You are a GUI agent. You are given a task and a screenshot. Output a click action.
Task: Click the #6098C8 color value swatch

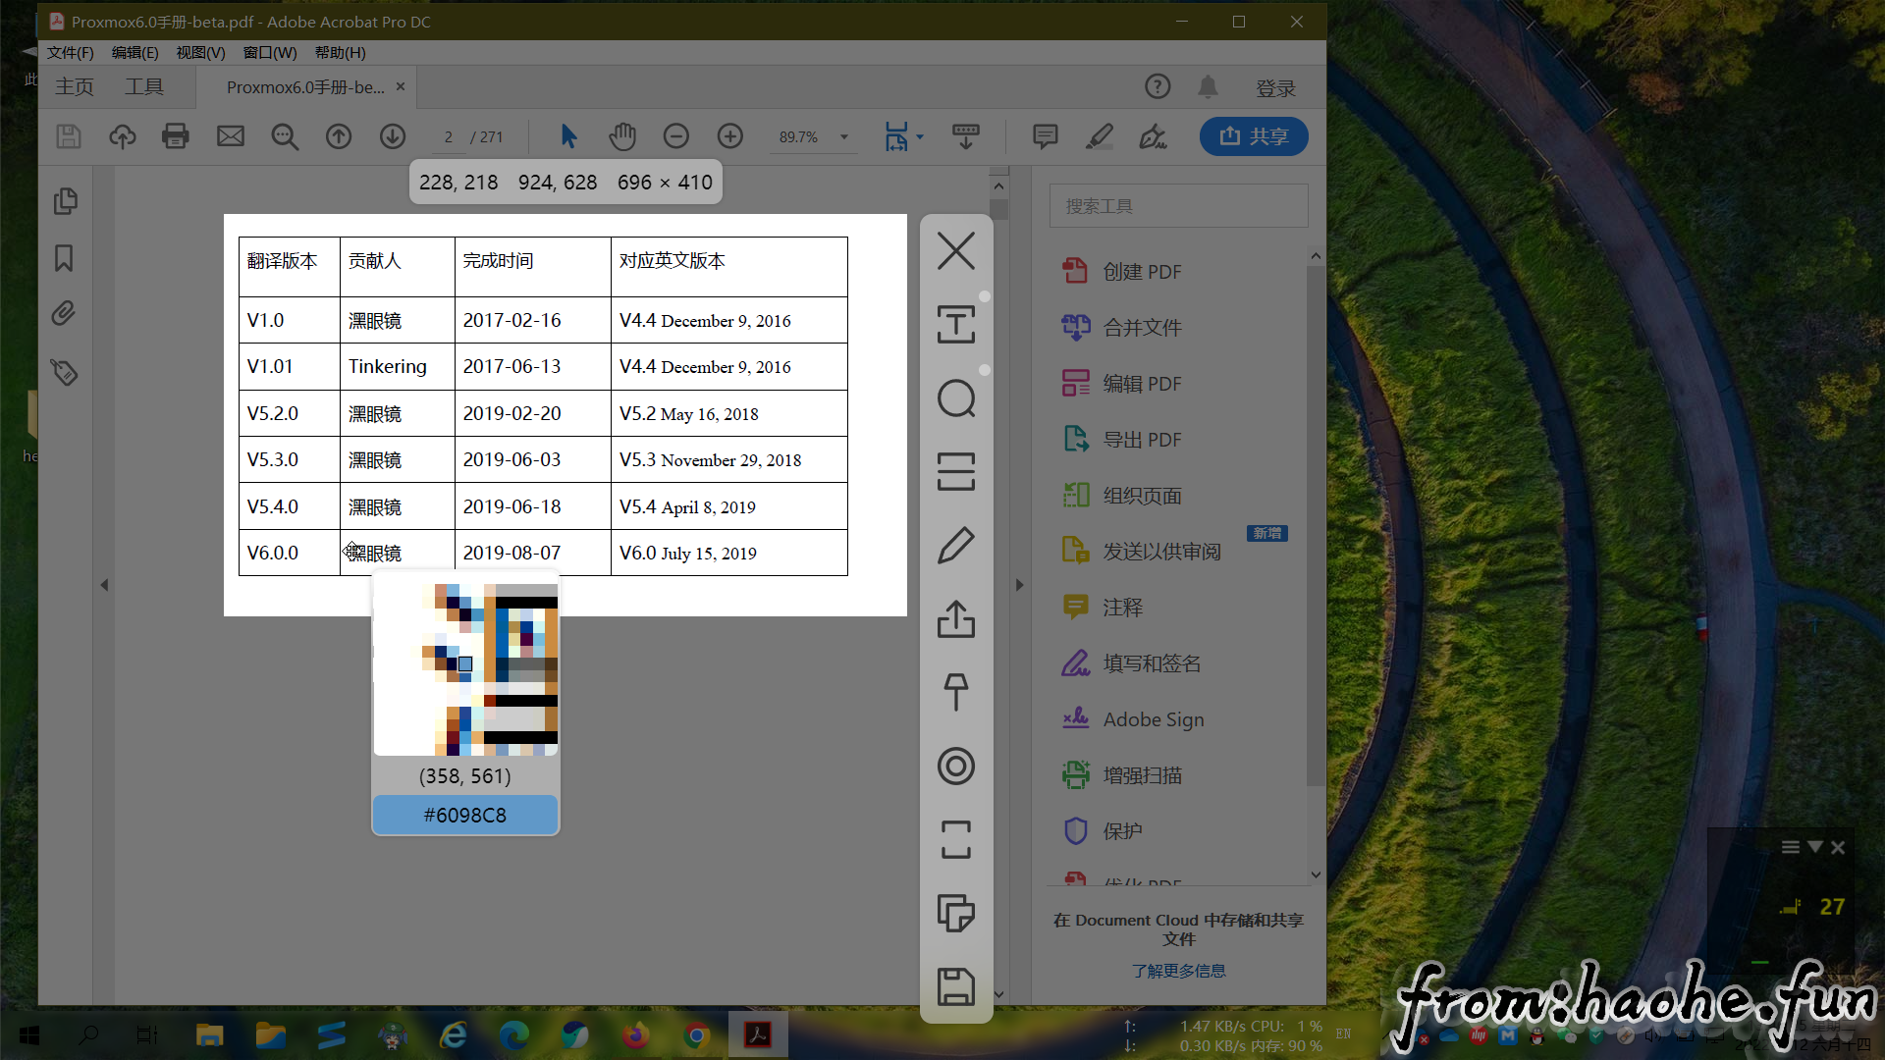pos(465,816)
